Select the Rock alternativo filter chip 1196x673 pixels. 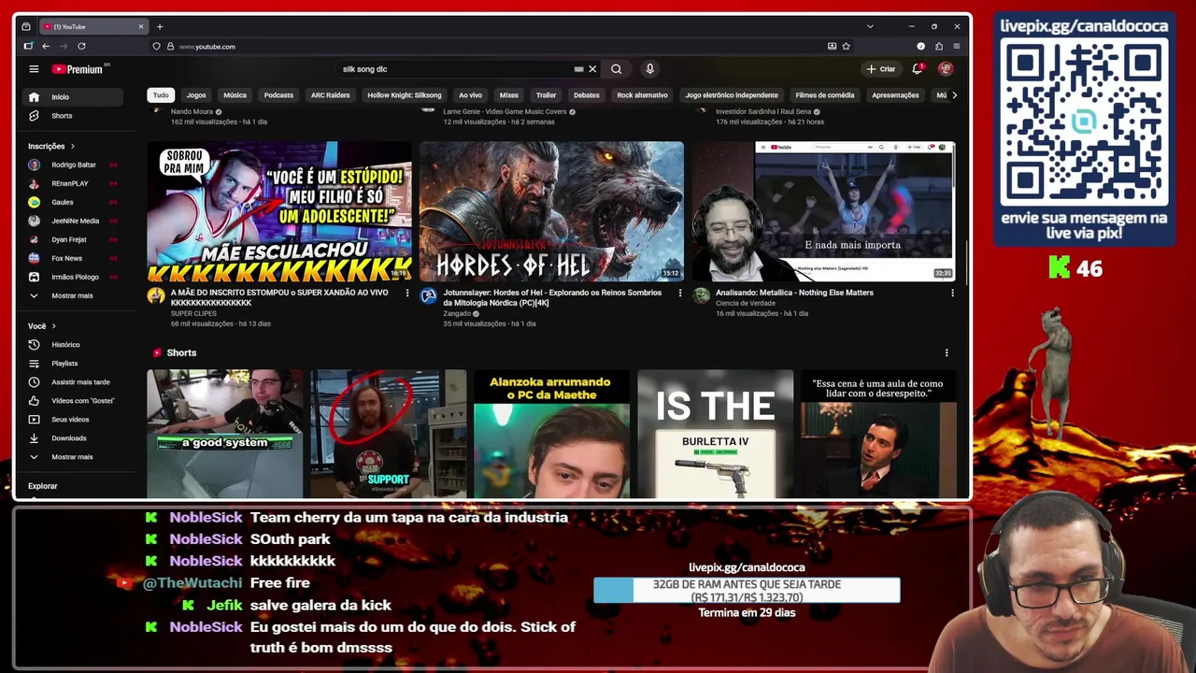point(643,95)
